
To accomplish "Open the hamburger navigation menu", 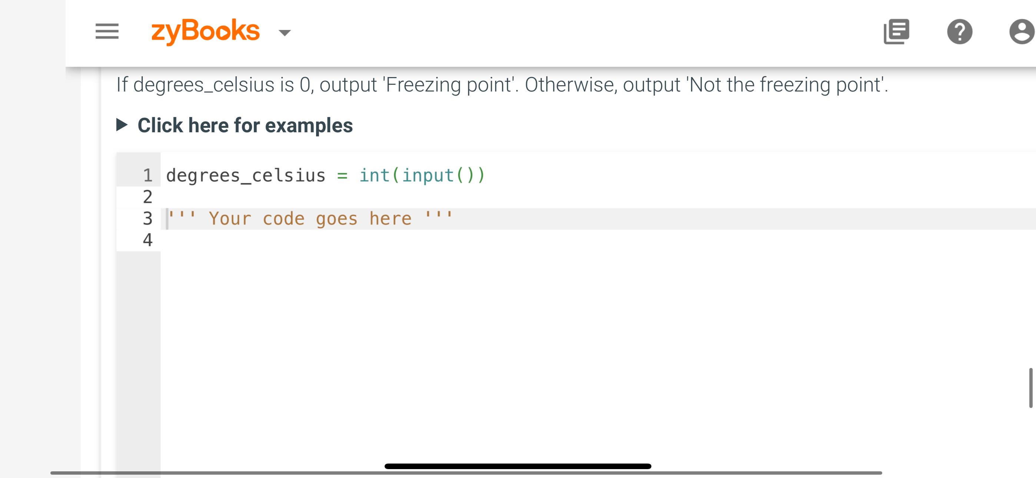I will coord(106,31).
